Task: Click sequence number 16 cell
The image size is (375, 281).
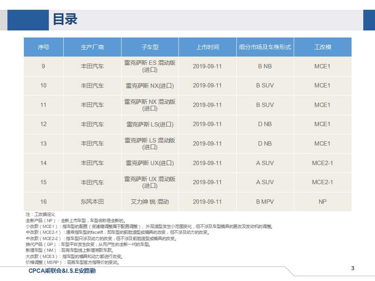Action: coord(43,202)
